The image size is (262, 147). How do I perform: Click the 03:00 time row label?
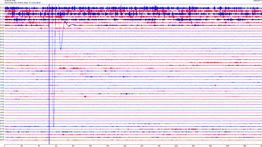2,25
